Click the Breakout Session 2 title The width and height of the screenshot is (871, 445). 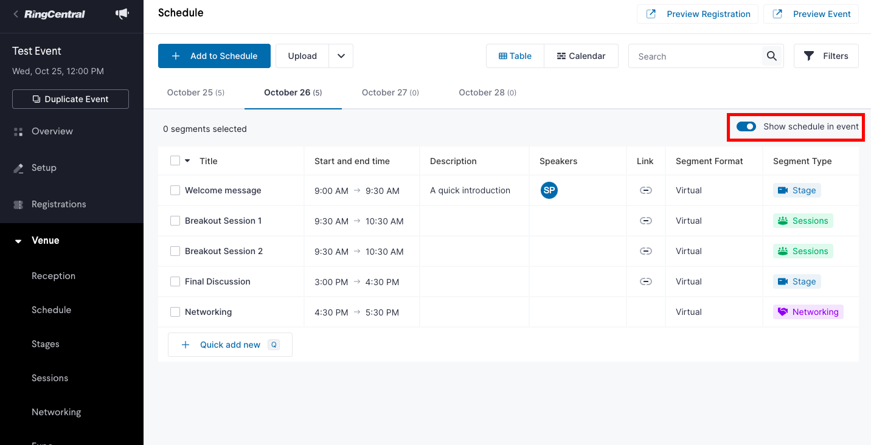[224, 251]
